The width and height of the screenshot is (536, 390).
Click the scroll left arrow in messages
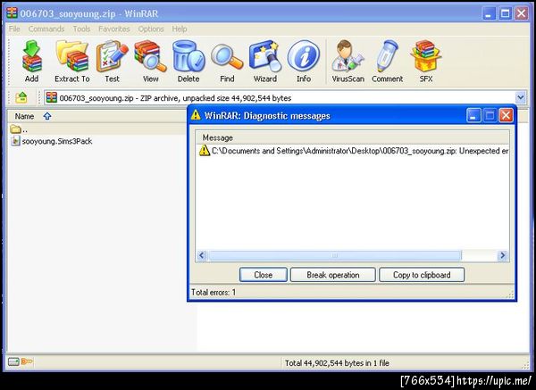(x=202, y=255)
